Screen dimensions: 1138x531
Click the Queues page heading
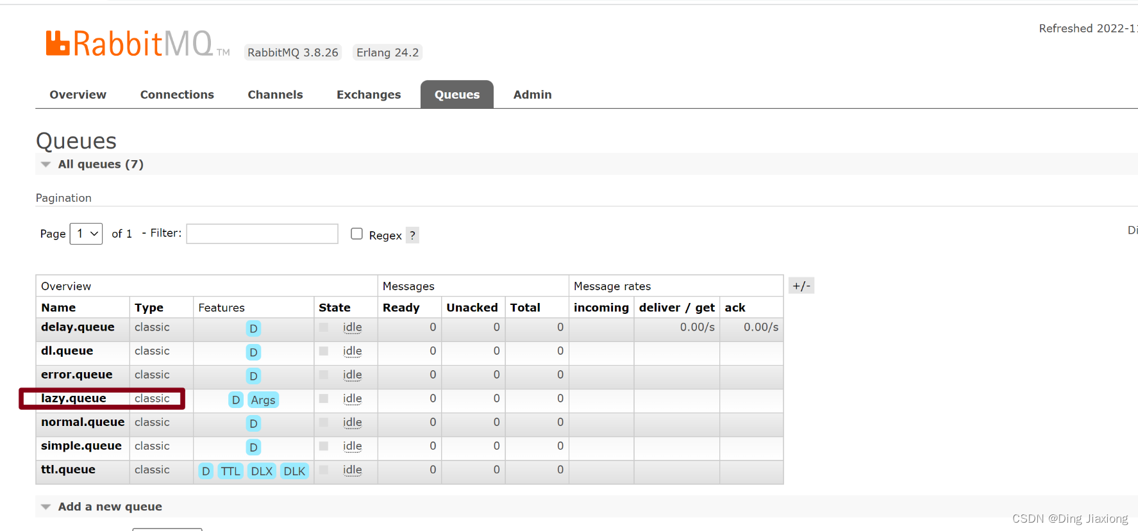(x=76, y=141)
